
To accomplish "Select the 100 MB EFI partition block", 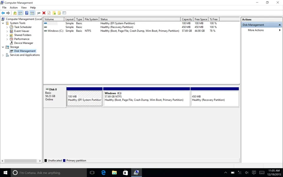I will [x=85, y=98].
